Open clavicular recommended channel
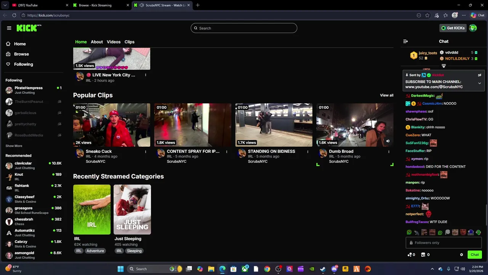The height and width of the screenshot is (275, 488). coord(33,165)
